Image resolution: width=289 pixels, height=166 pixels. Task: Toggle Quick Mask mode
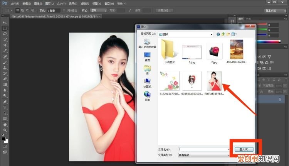[x=5, y=146]
